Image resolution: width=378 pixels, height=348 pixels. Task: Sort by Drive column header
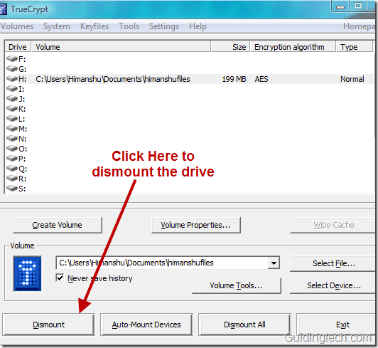pos(18,47)
